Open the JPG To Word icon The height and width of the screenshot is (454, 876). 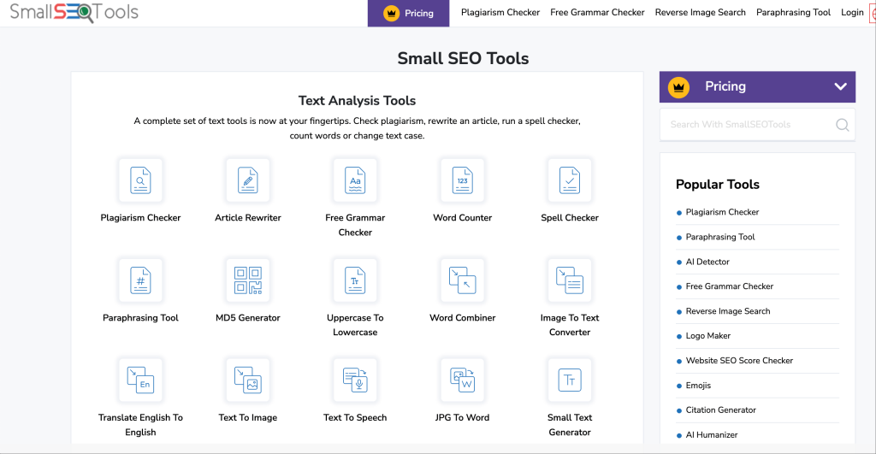click(463, 380)
